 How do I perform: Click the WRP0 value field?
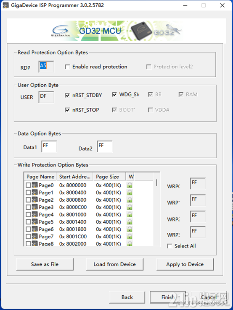(198, 183)
